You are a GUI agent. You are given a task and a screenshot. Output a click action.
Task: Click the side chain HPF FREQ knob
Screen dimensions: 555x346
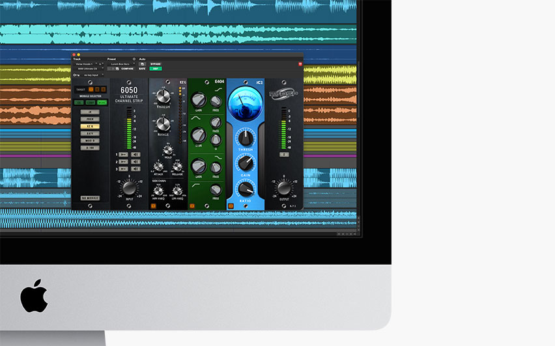click(158, 191)
